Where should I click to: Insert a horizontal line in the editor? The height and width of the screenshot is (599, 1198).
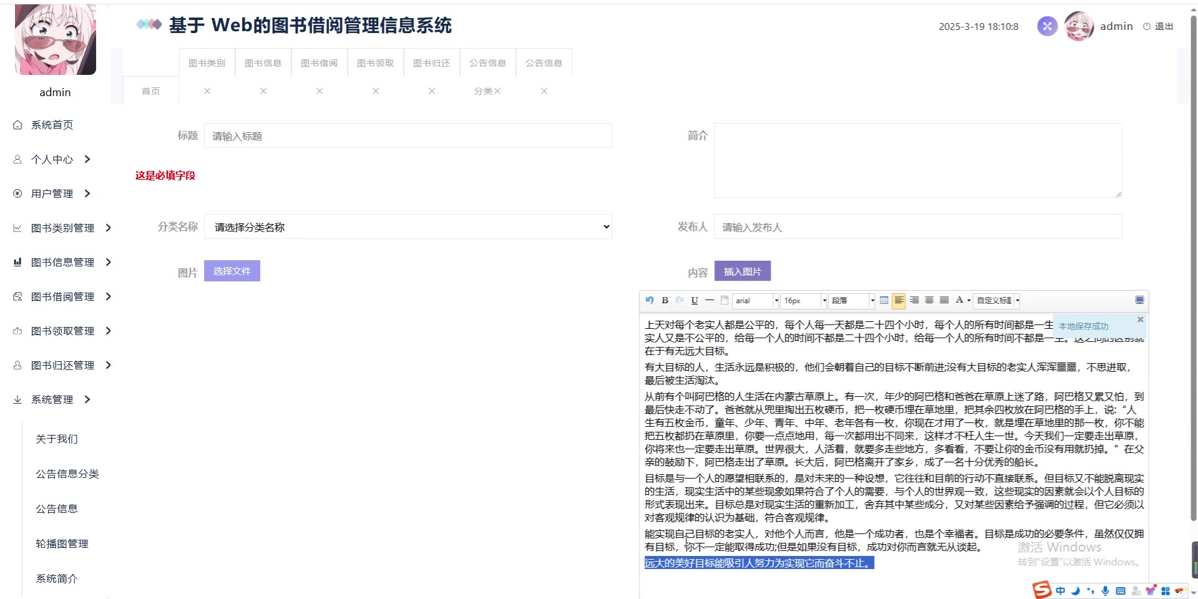pos(709,300)
